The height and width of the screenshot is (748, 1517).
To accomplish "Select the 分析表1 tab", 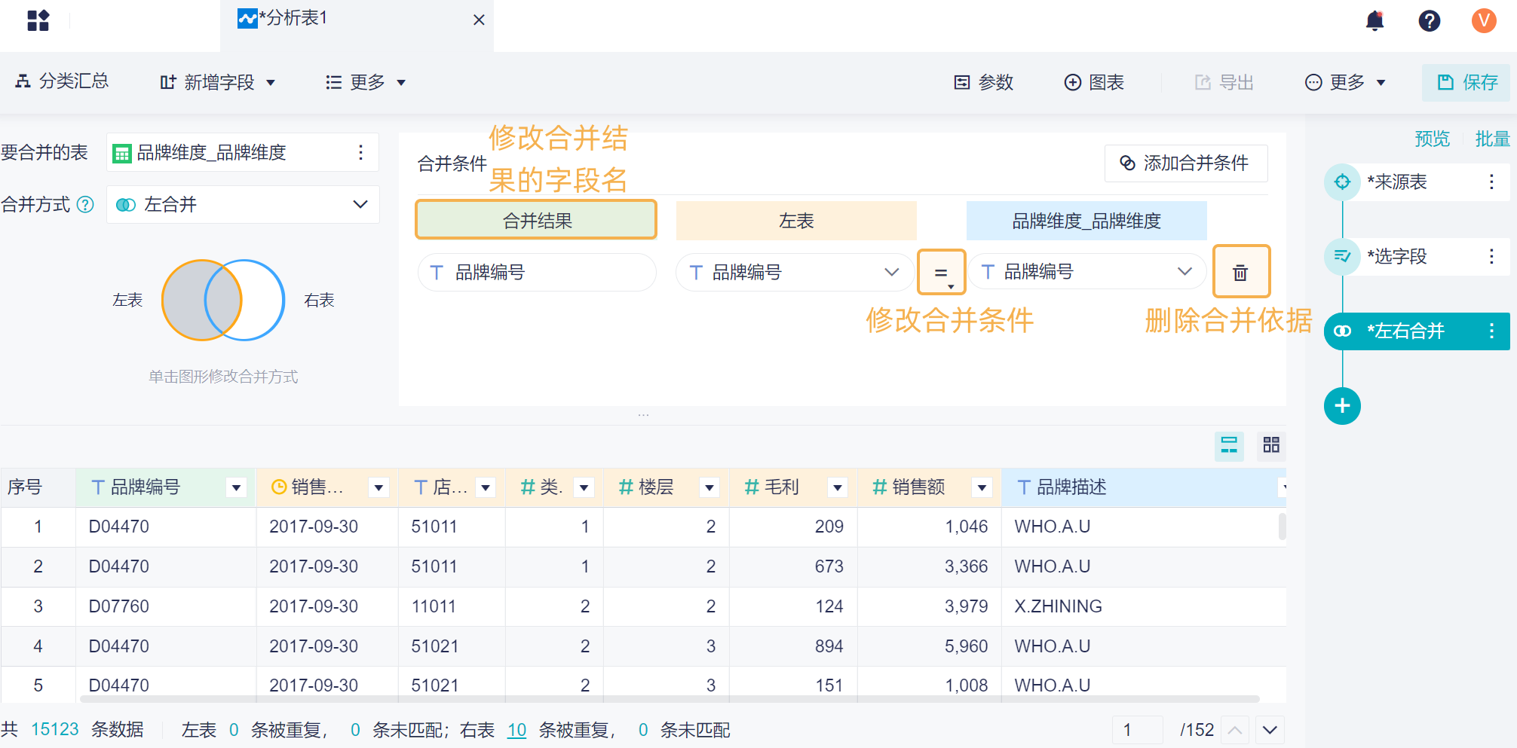I will [x=294, y=18].
